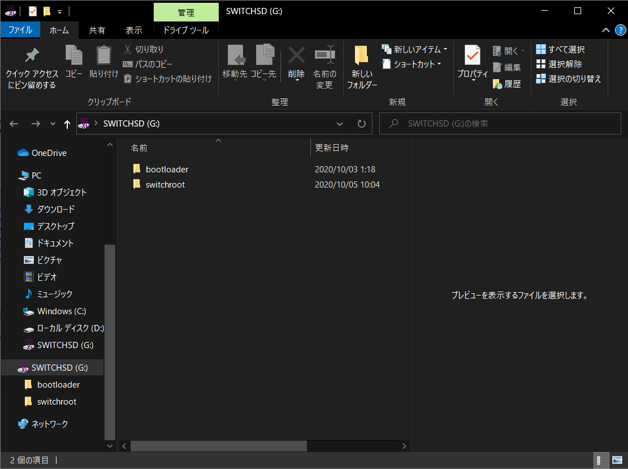Click Rename (名前の変更) icon

coord(324,55)
